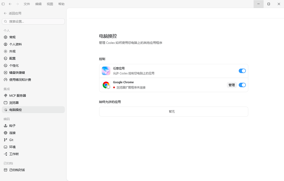
Task: Click the cursor icon beside 电脑操控
Action: (x=6, y=110)
